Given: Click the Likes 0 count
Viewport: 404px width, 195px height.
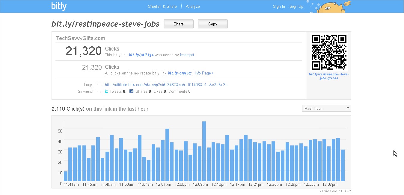Looking at the screenshot, I should (160, 92).
